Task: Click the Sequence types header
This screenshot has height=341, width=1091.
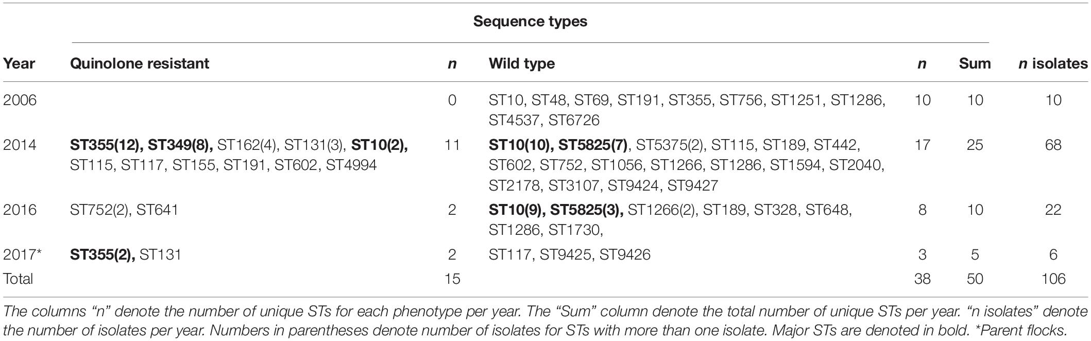Action: tap(530, 22)
